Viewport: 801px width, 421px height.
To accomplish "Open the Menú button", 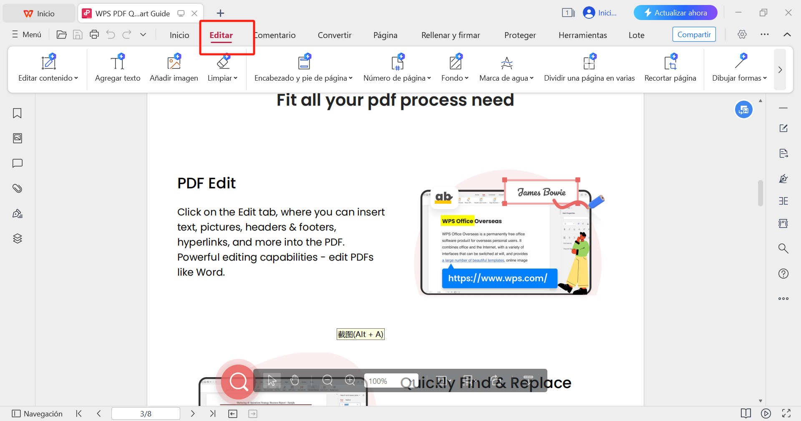I will coord(27,34).
